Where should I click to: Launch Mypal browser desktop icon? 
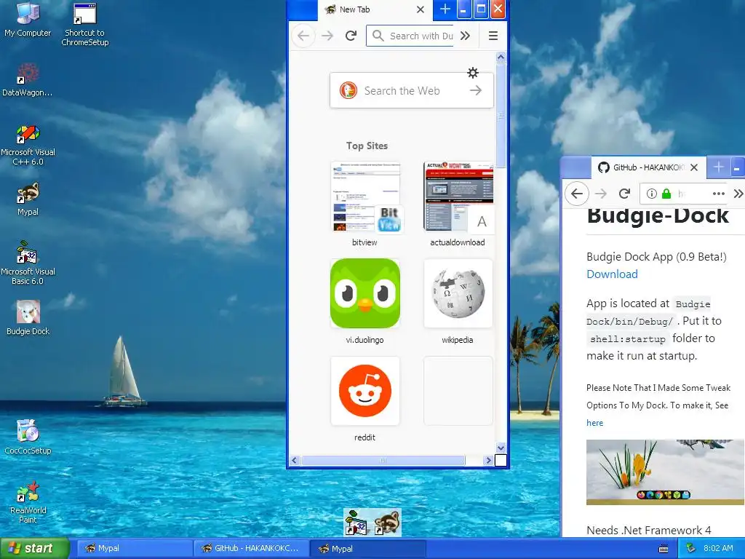[28, 199]
